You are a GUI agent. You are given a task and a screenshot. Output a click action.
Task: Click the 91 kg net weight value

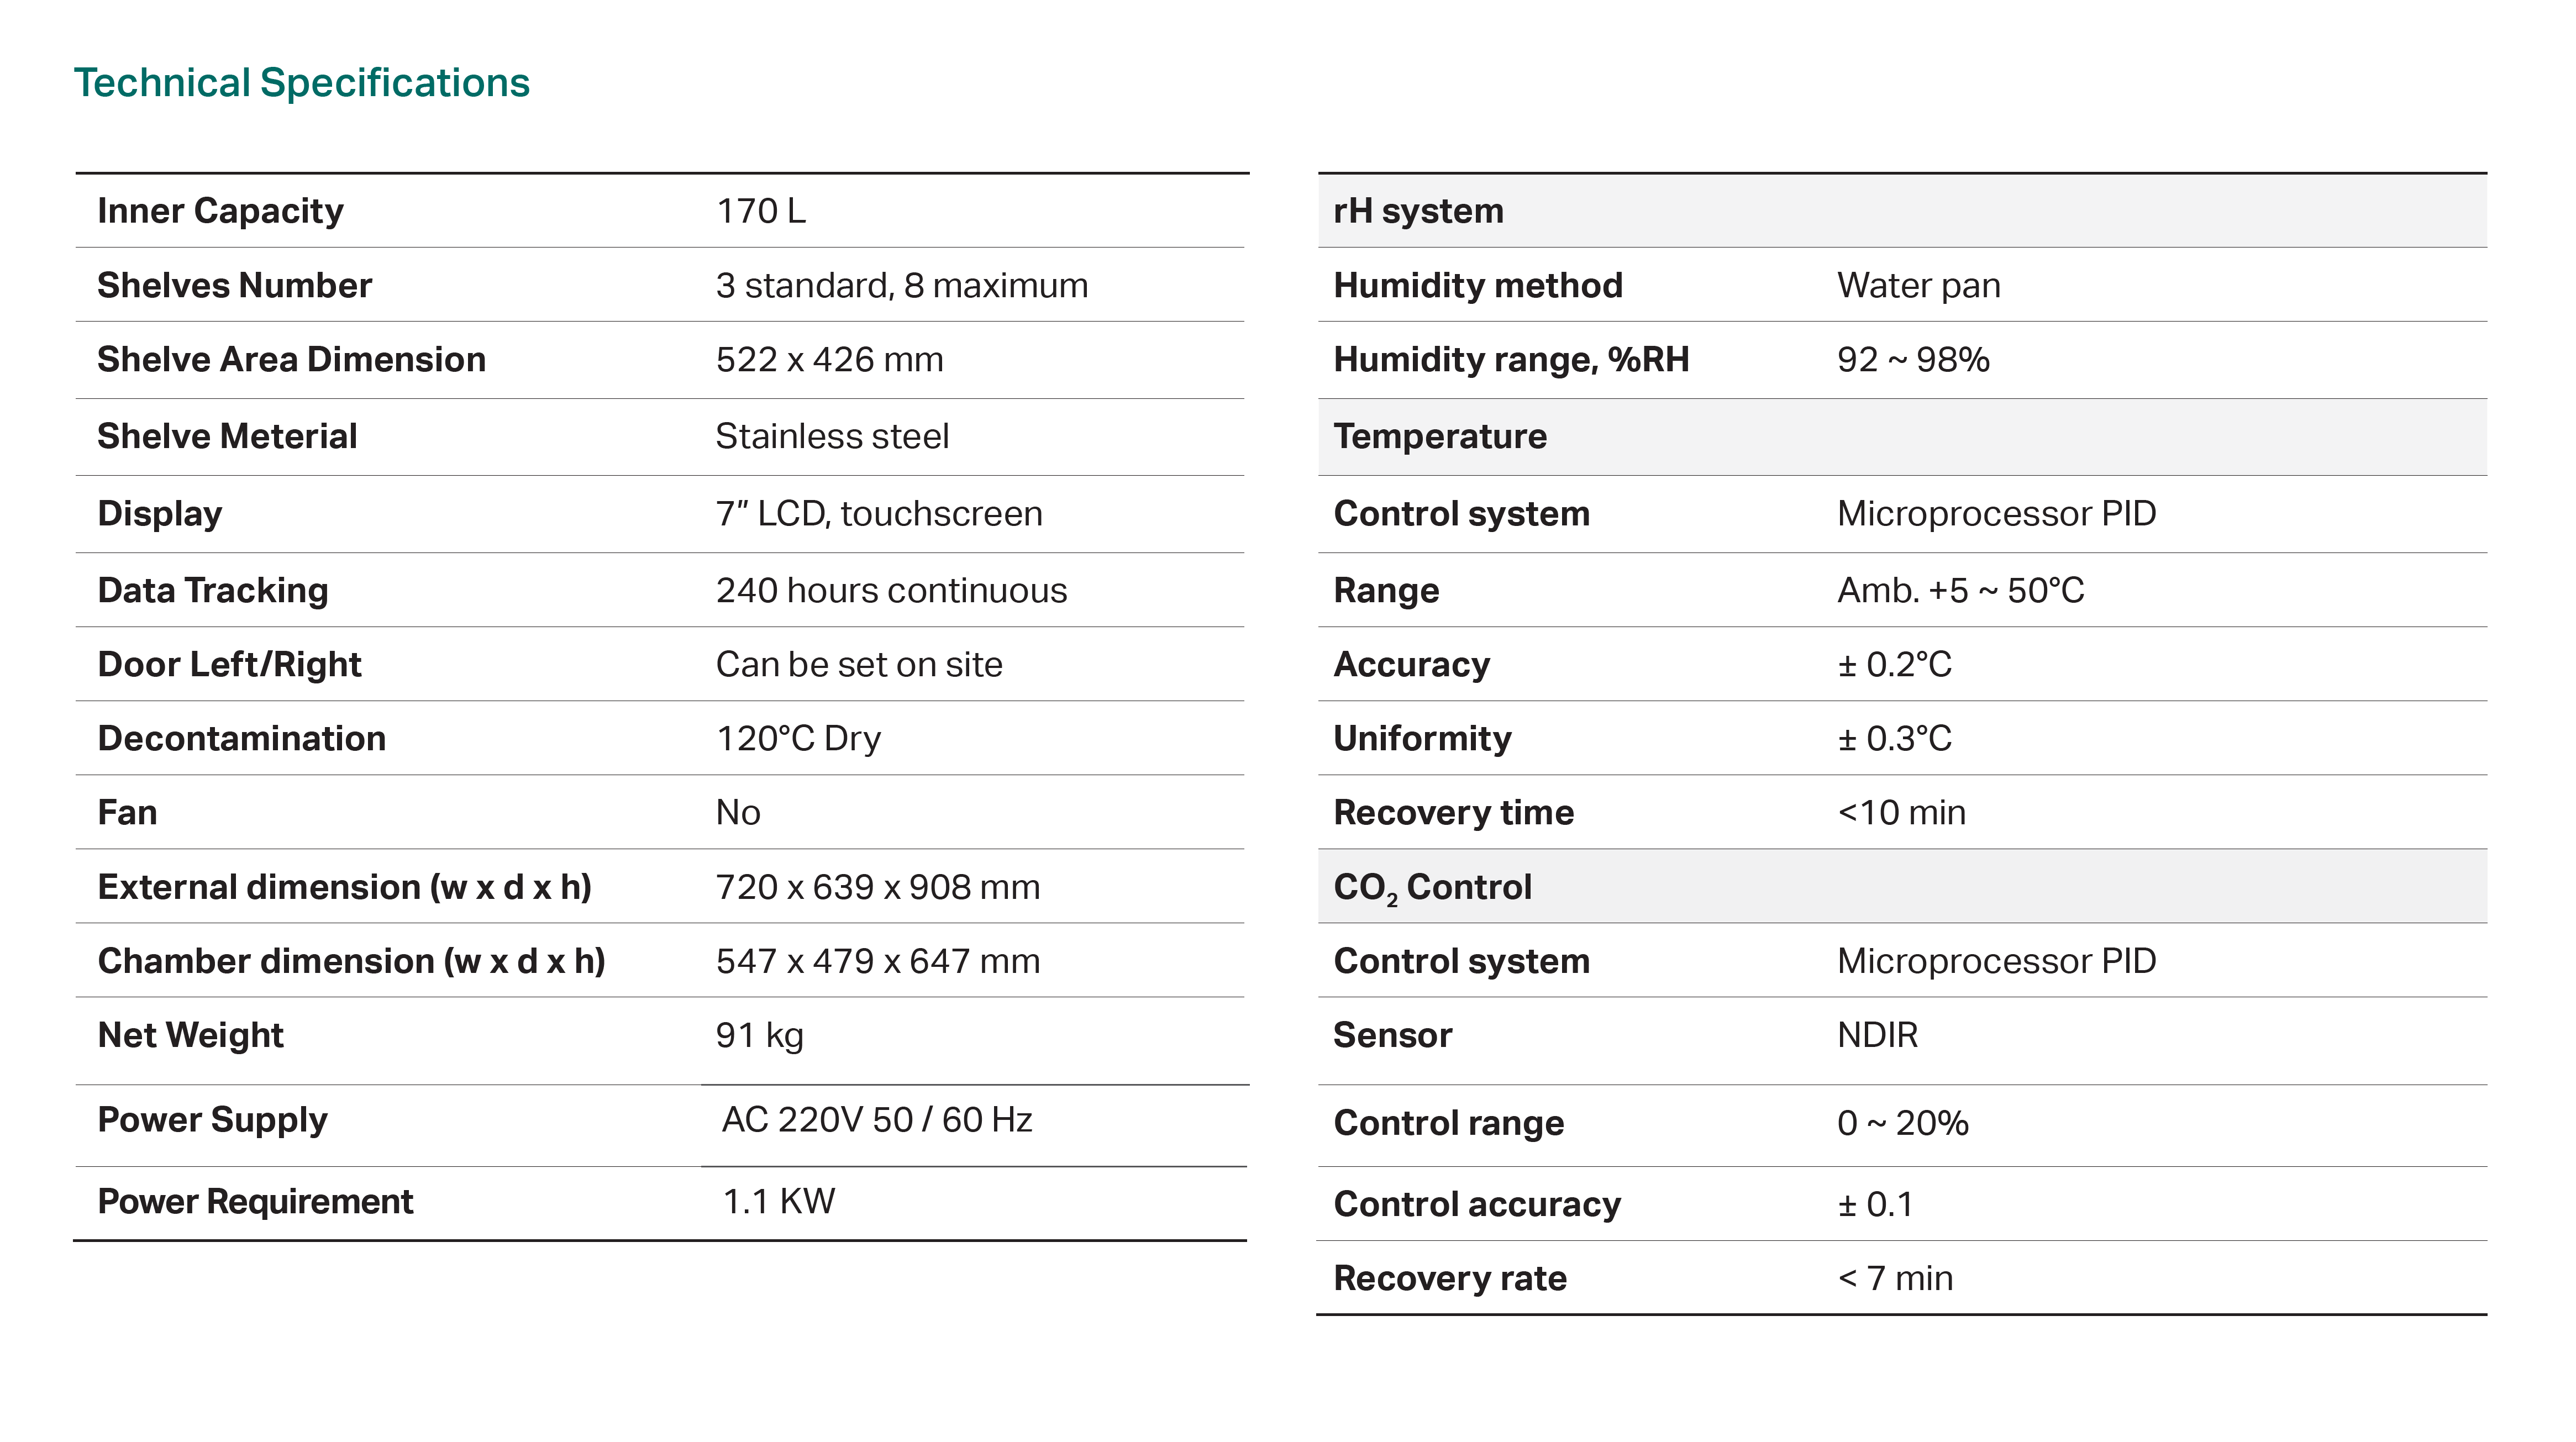tap(759, 1036)
